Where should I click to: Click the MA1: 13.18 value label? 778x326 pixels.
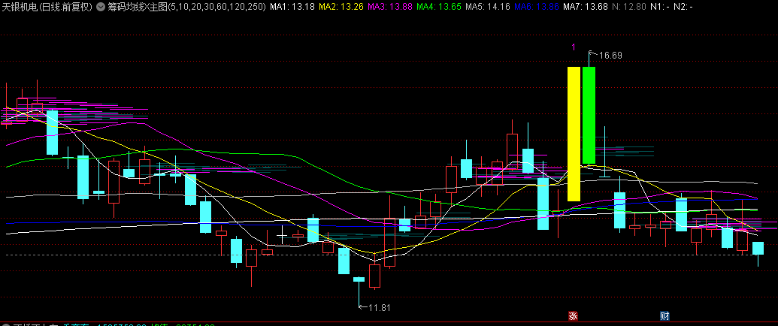(294, 7)
